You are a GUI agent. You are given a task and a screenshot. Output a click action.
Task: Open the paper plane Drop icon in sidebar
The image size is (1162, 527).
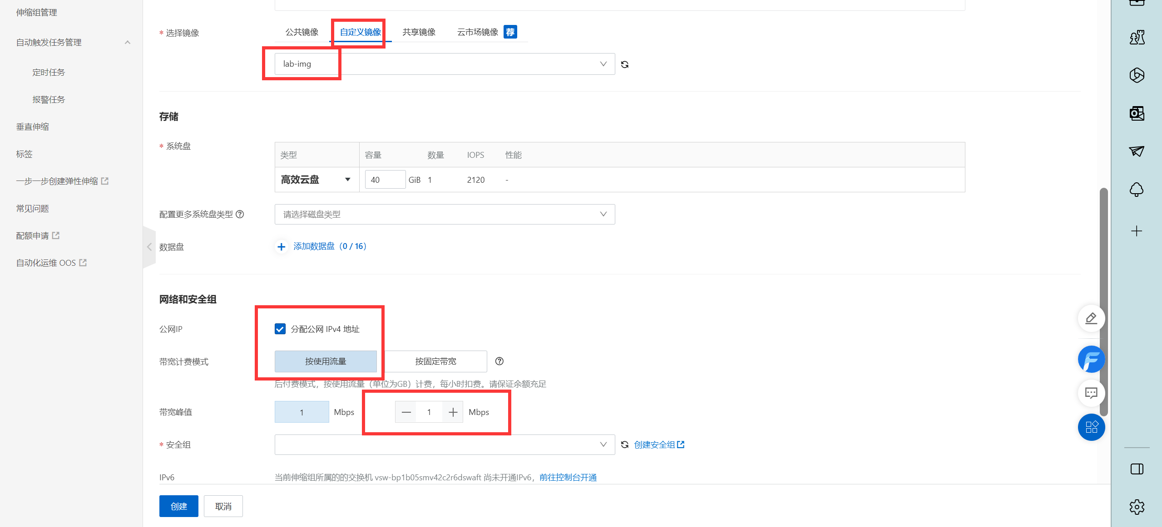[1137, 151]
